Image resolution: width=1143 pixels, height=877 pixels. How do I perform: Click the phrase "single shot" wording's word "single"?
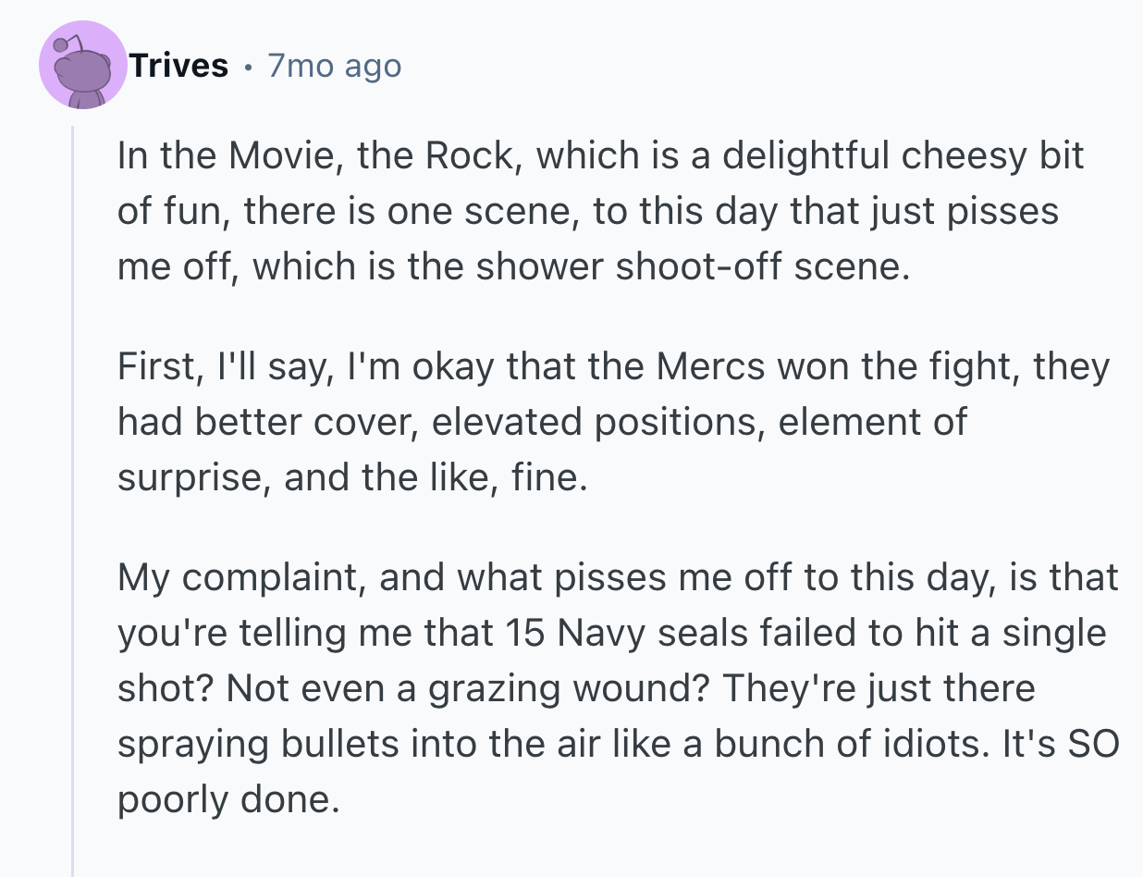pos(1054,634)
